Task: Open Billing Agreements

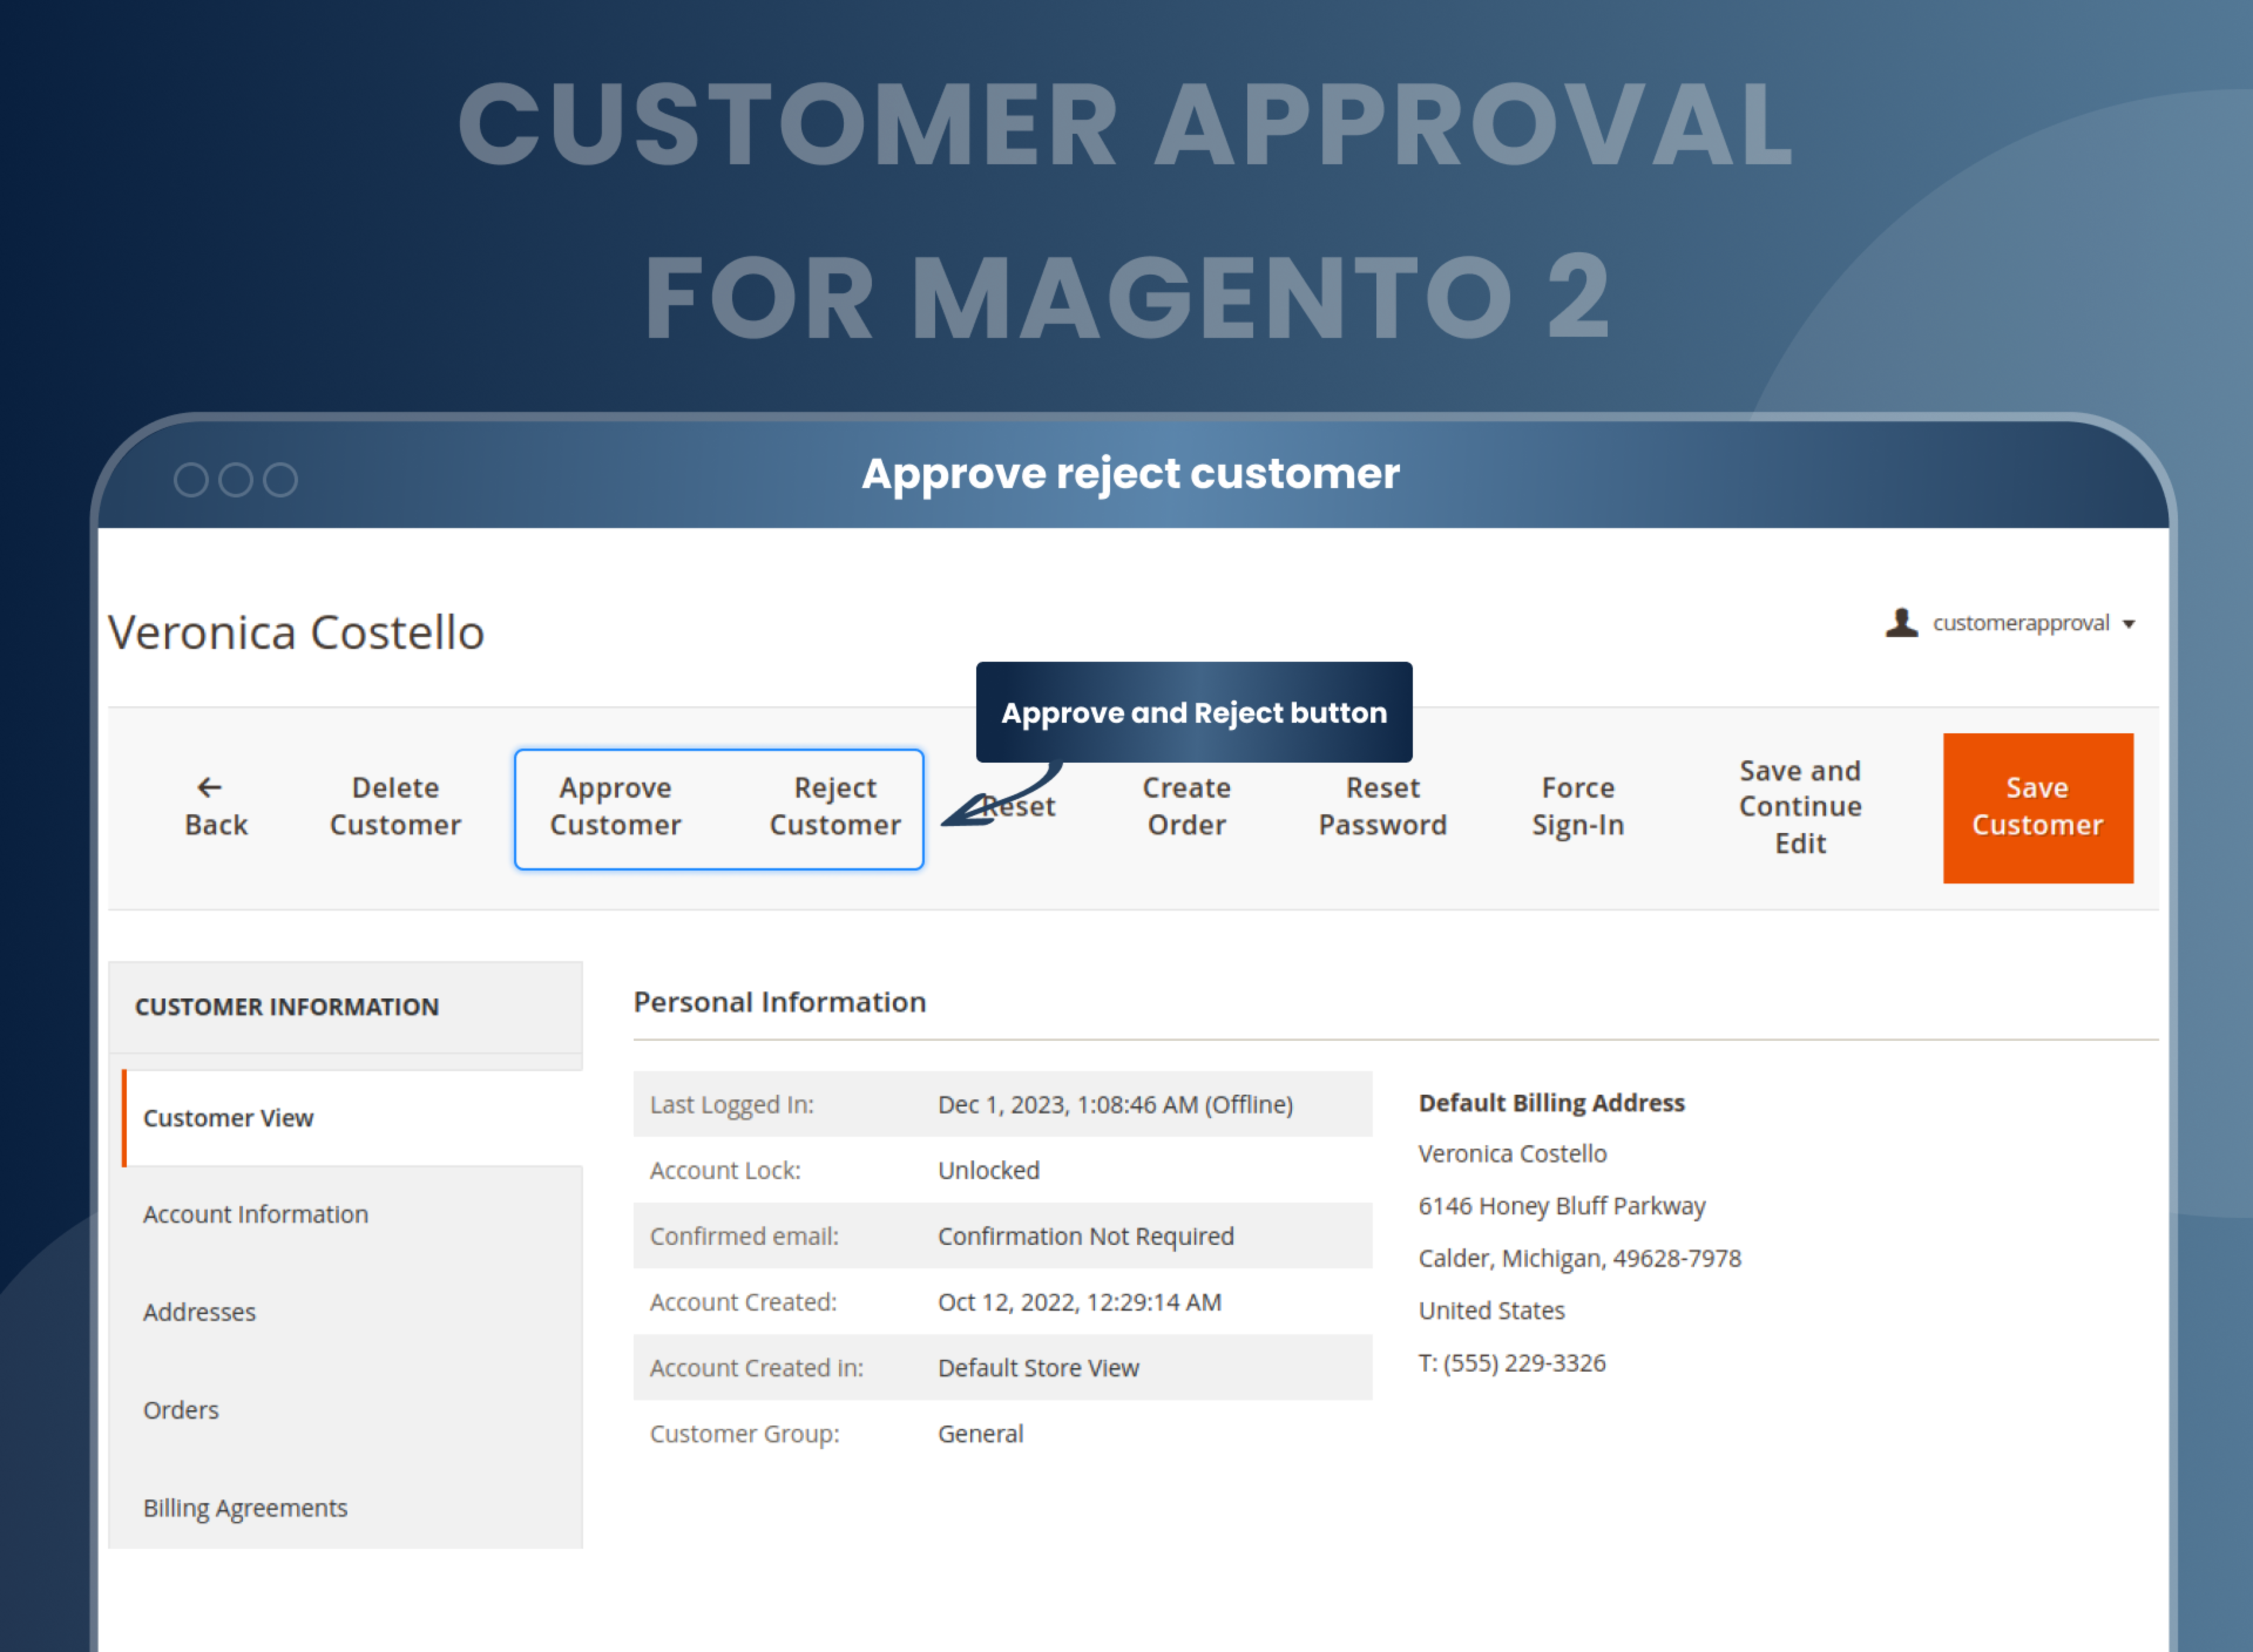Action: [x=245, y=1507]
